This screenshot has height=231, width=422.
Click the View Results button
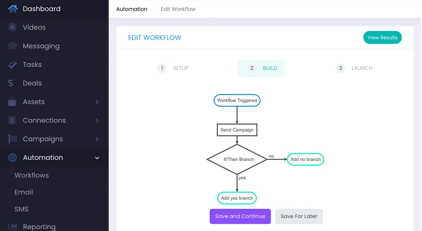pos(383,38)
